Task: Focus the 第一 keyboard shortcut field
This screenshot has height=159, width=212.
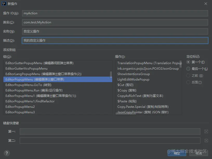Action: 110,131
